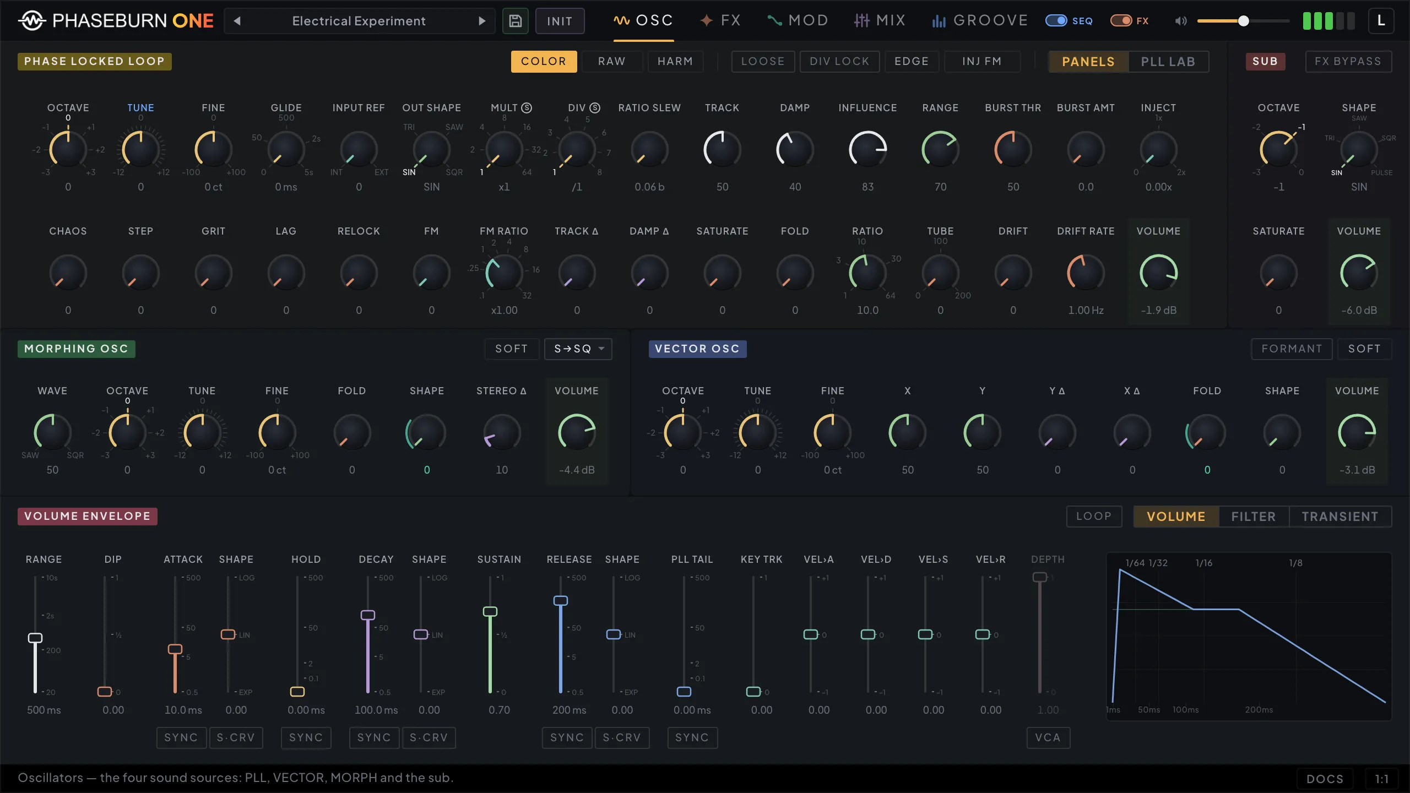Toggle the SEQ switch

tap(1056, 21)
